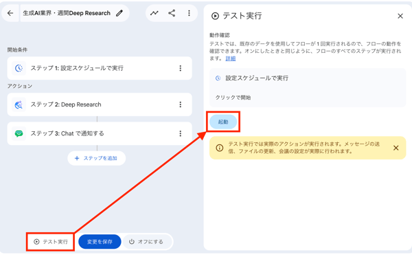Select ステップ 3: Chat で通知する card
This screenshot has width=412, height=257.
click(100, 133)
